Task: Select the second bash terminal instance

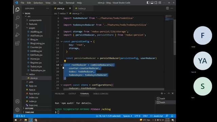Action: [165, 102]
